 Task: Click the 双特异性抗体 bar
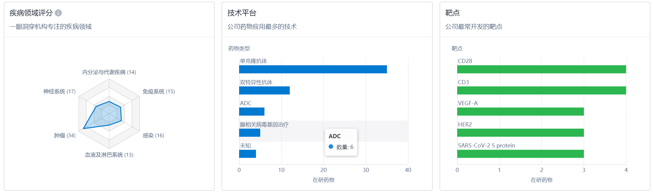[264, 91]
